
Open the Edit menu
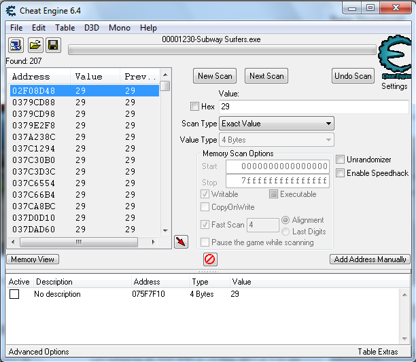(39, 28)
